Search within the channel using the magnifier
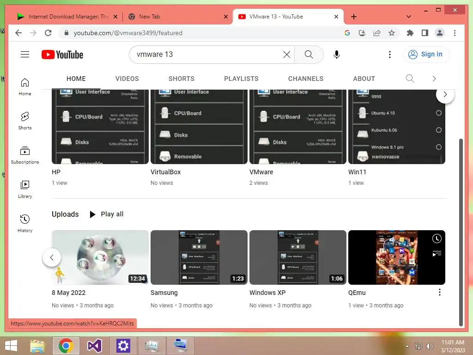The image size is (473, 355). (410, 79)
